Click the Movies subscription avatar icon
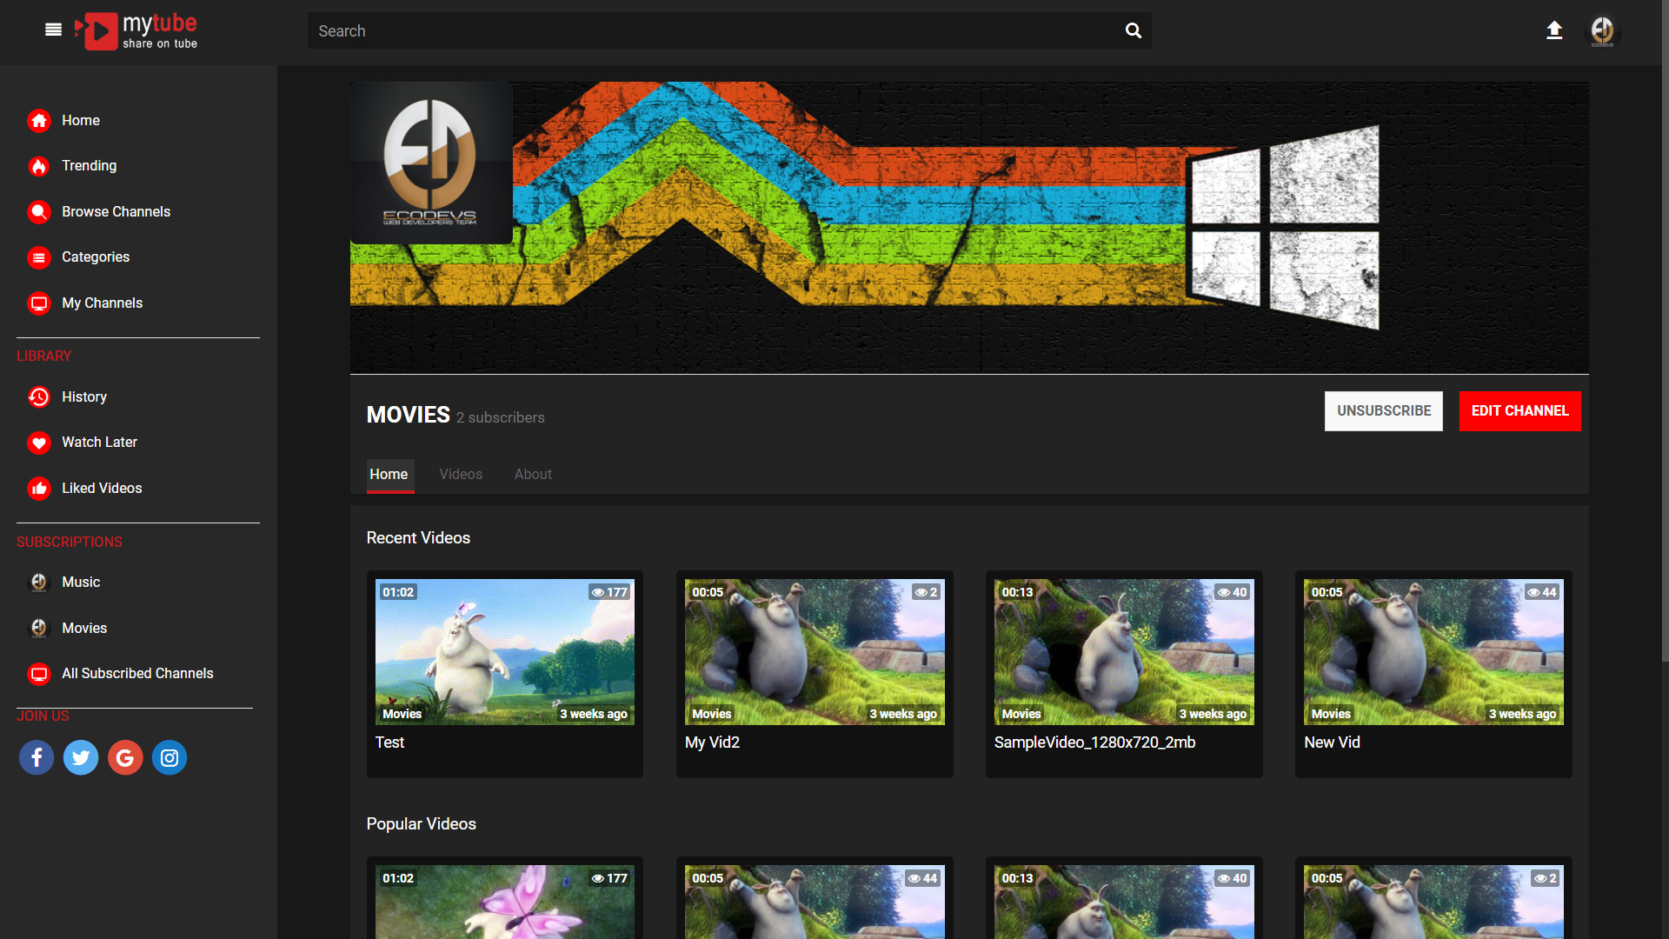Viewport: 1669px width, 939px height. click(39, 629)
